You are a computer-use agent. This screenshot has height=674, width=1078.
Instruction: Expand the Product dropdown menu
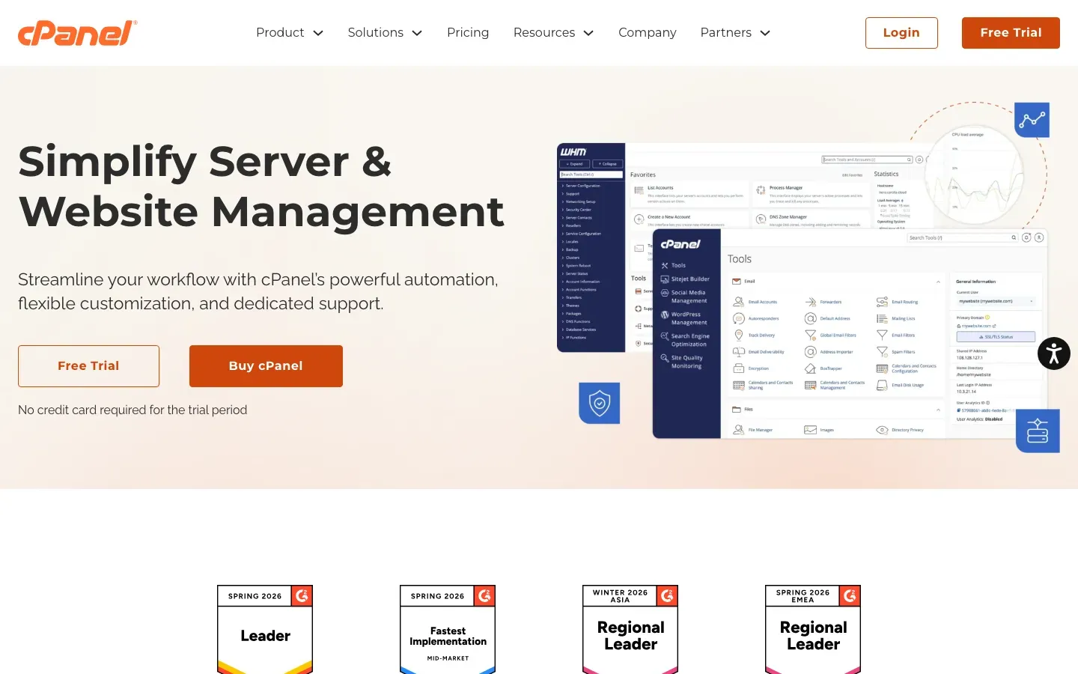[x=290, y=33]
